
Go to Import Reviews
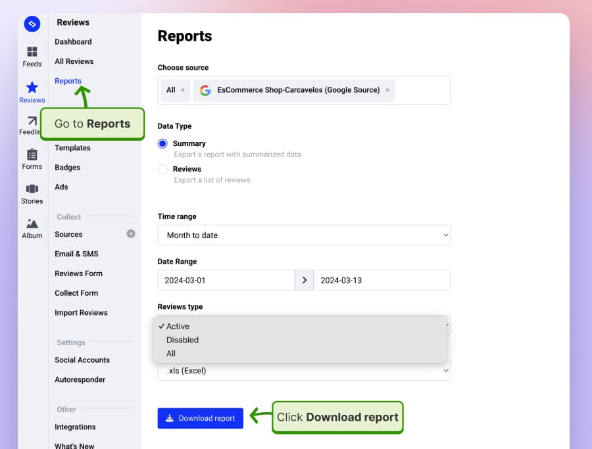[81, 313]
